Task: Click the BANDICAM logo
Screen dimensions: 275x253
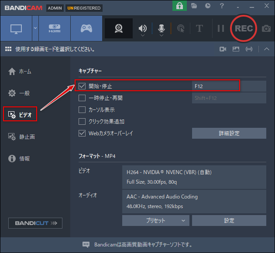Action: (x=24, y=8)
